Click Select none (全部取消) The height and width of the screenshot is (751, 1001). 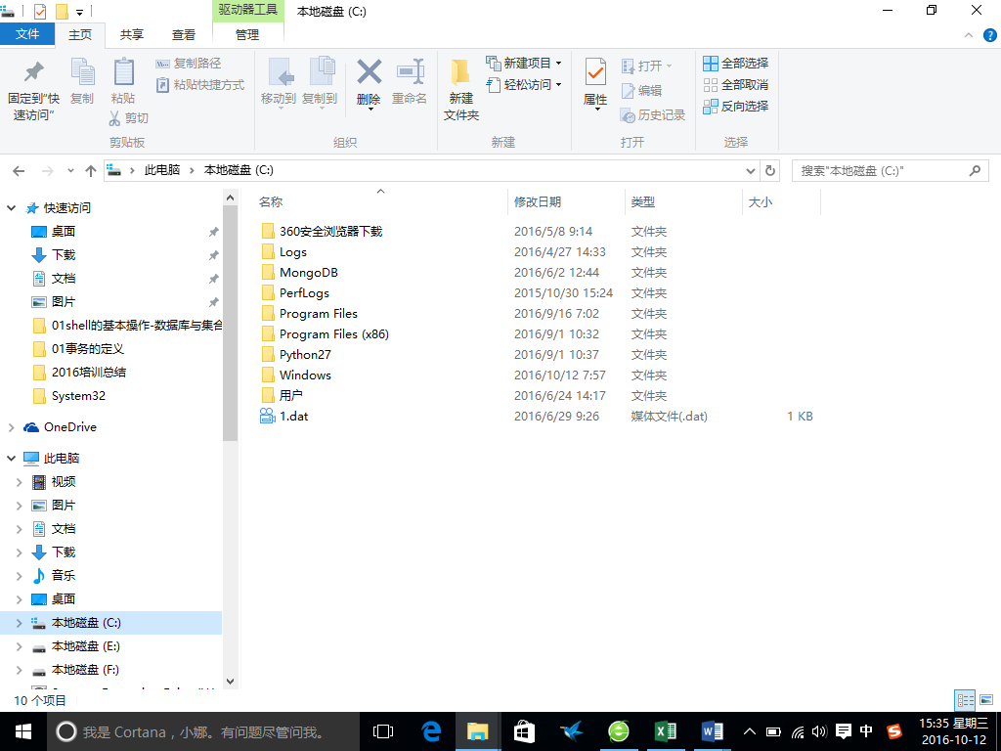point(735,84)
